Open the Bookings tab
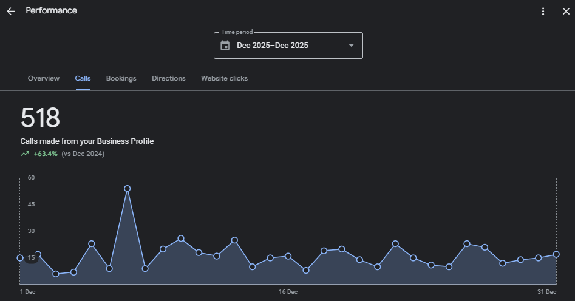This screenshot has height=301, width=575. click(121, 78)
